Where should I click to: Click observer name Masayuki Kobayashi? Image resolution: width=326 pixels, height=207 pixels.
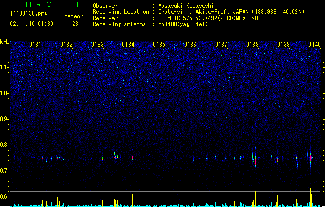click(x=186, y=6)
